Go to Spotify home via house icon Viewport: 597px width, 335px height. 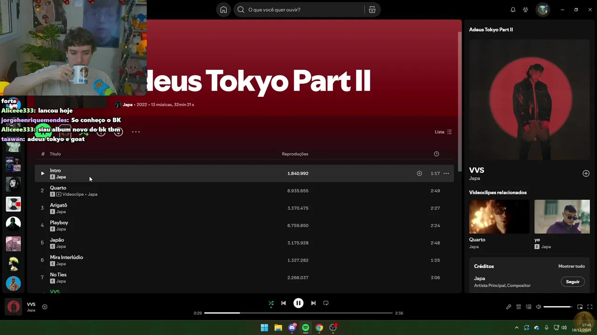(x=223, y=10)
